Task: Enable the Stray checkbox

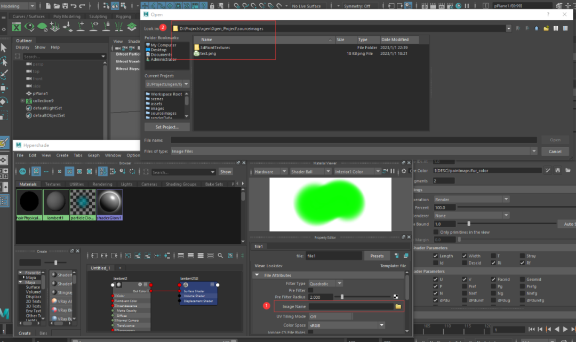Action: click(x=522, y=256)
